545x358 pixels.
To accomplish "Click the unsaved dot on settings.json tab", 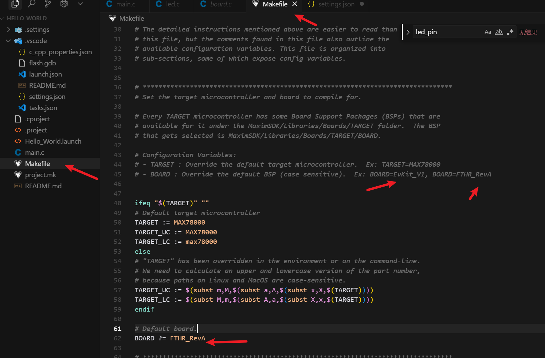I will click(362, 4).
